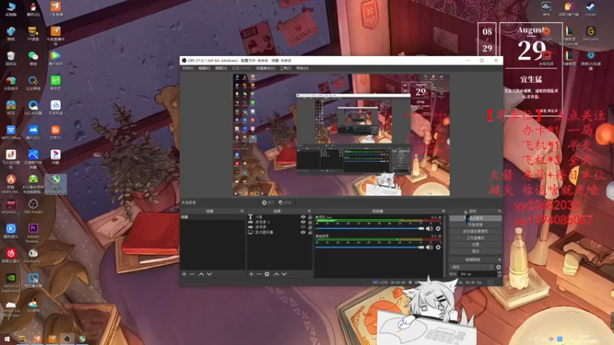This screenshot has height=345, width=614.
Task: Pop out the 混音器 dock panel
Action: pyautogui.click(x=444, y=212)
